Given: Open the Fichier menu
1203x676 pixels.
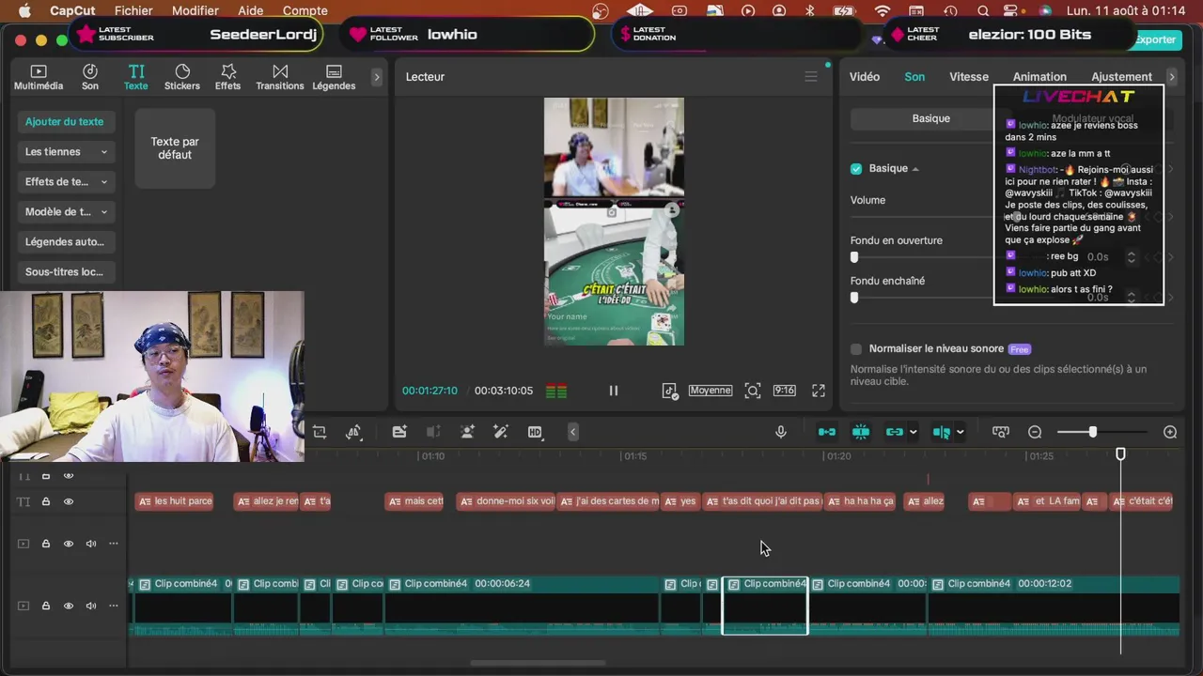Looking at the screenshot, I should 133,11.
